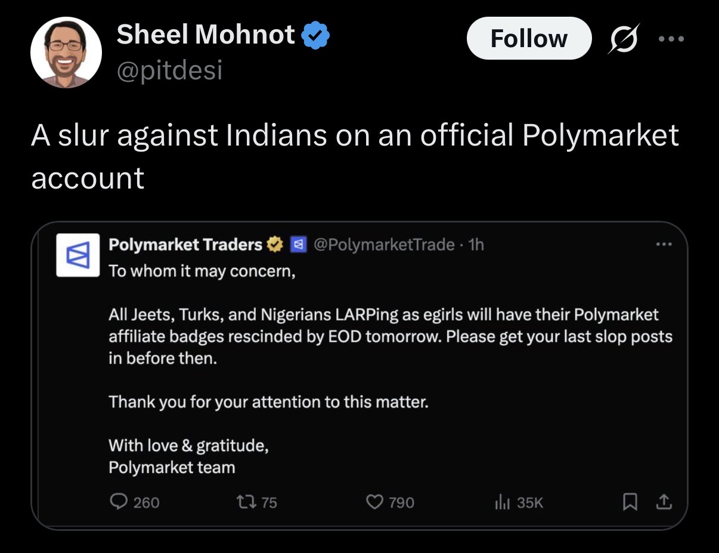Click the 1h timestamp on quoted post
The height and width of the screenshot is (553, 719).
[476, 245]
